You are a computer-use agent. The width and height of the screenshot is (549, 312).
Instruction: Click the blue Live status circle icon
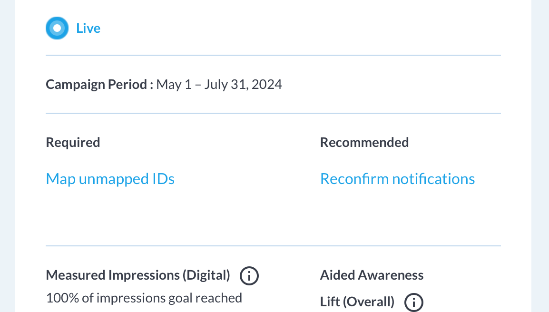click(x=57, y=28)
